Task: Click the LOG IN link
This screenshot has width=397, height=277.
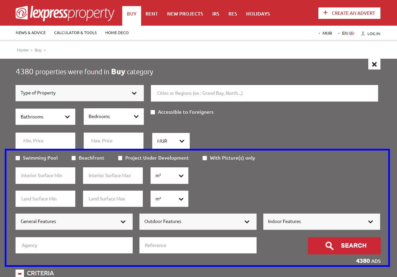Action: click(x=374, y=34)
